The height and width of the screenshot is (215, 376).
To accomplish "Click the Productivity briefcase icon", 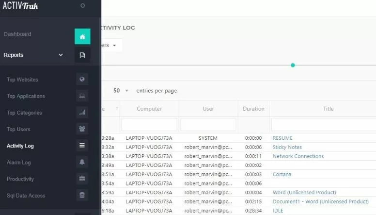I will [82, 179].
